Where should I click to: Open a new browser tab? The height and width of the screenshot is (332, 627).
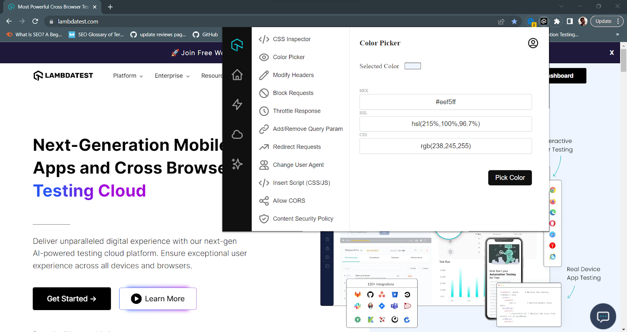pyautogui.click(x=110, y=7)
